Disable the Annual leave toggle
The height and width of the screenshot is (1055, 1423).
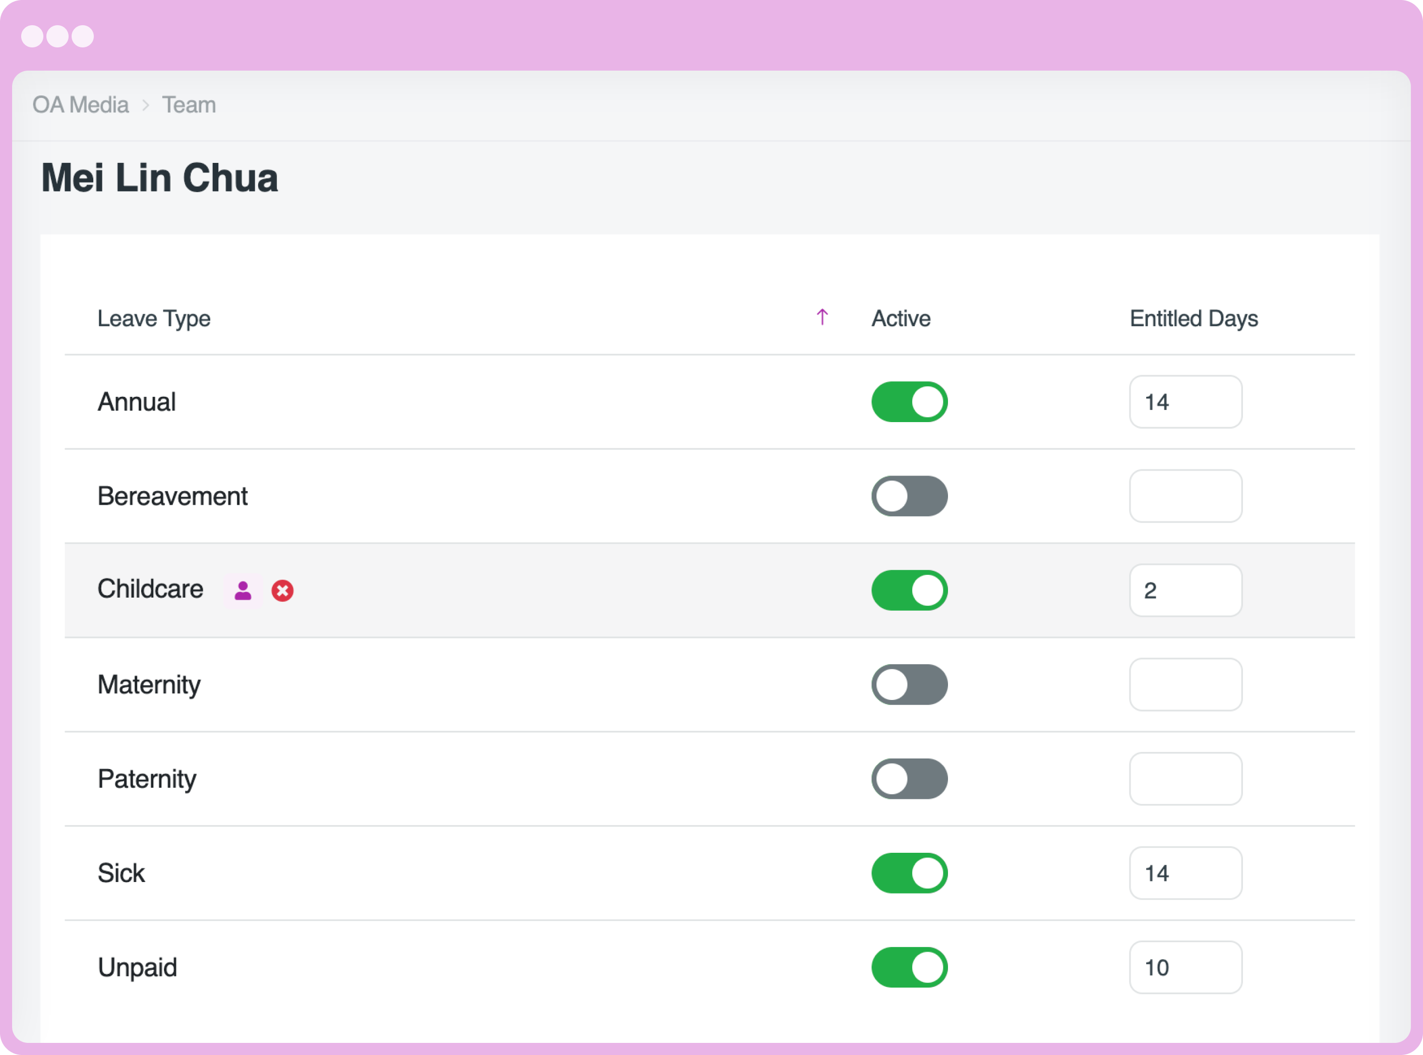[x=909, y=402]
